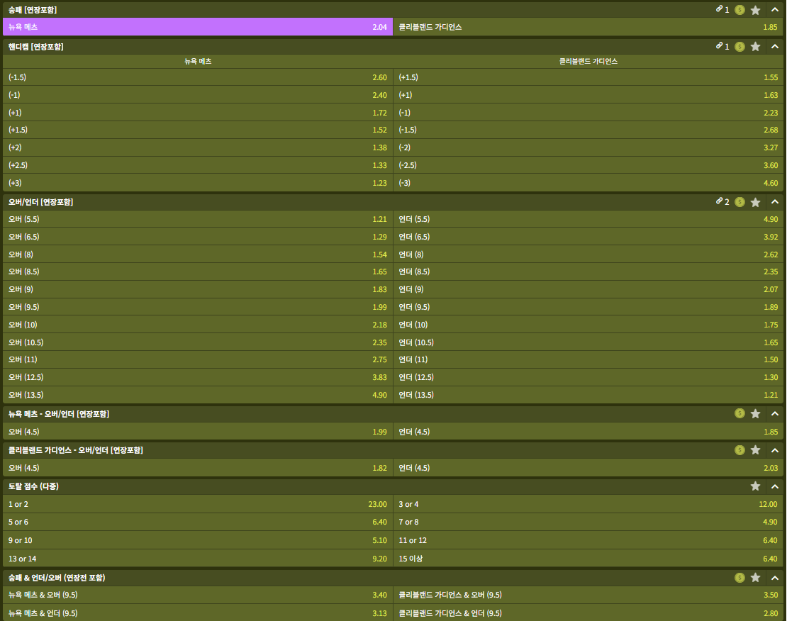This screenshot has width=787, height=621.
Task: Select 뉴욕 메츠 handicap (-1.5) at 2.60
Action: tap(198, 77)
